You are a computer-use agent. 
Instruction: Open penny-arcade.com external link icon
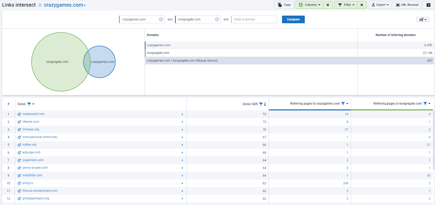19,168
